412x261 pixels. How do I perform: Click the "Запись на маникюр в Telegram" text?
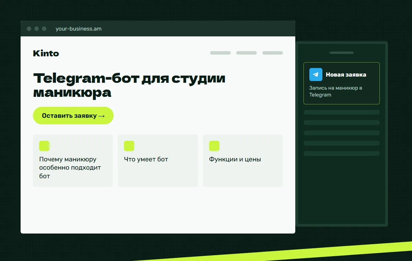coord(336,91)
